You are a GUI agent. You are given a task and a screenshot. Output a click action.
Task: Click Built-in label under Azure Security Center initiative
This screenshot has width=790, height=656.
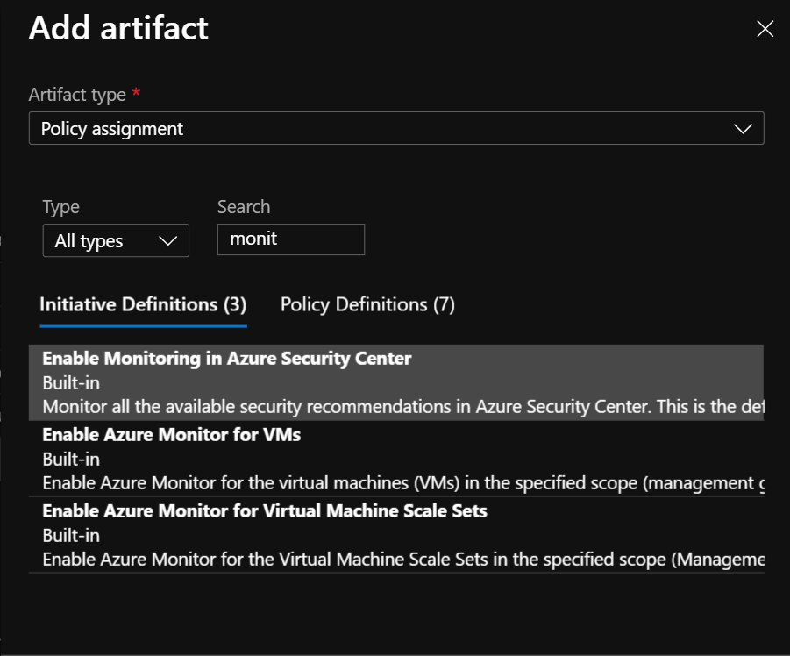(71, 383)
